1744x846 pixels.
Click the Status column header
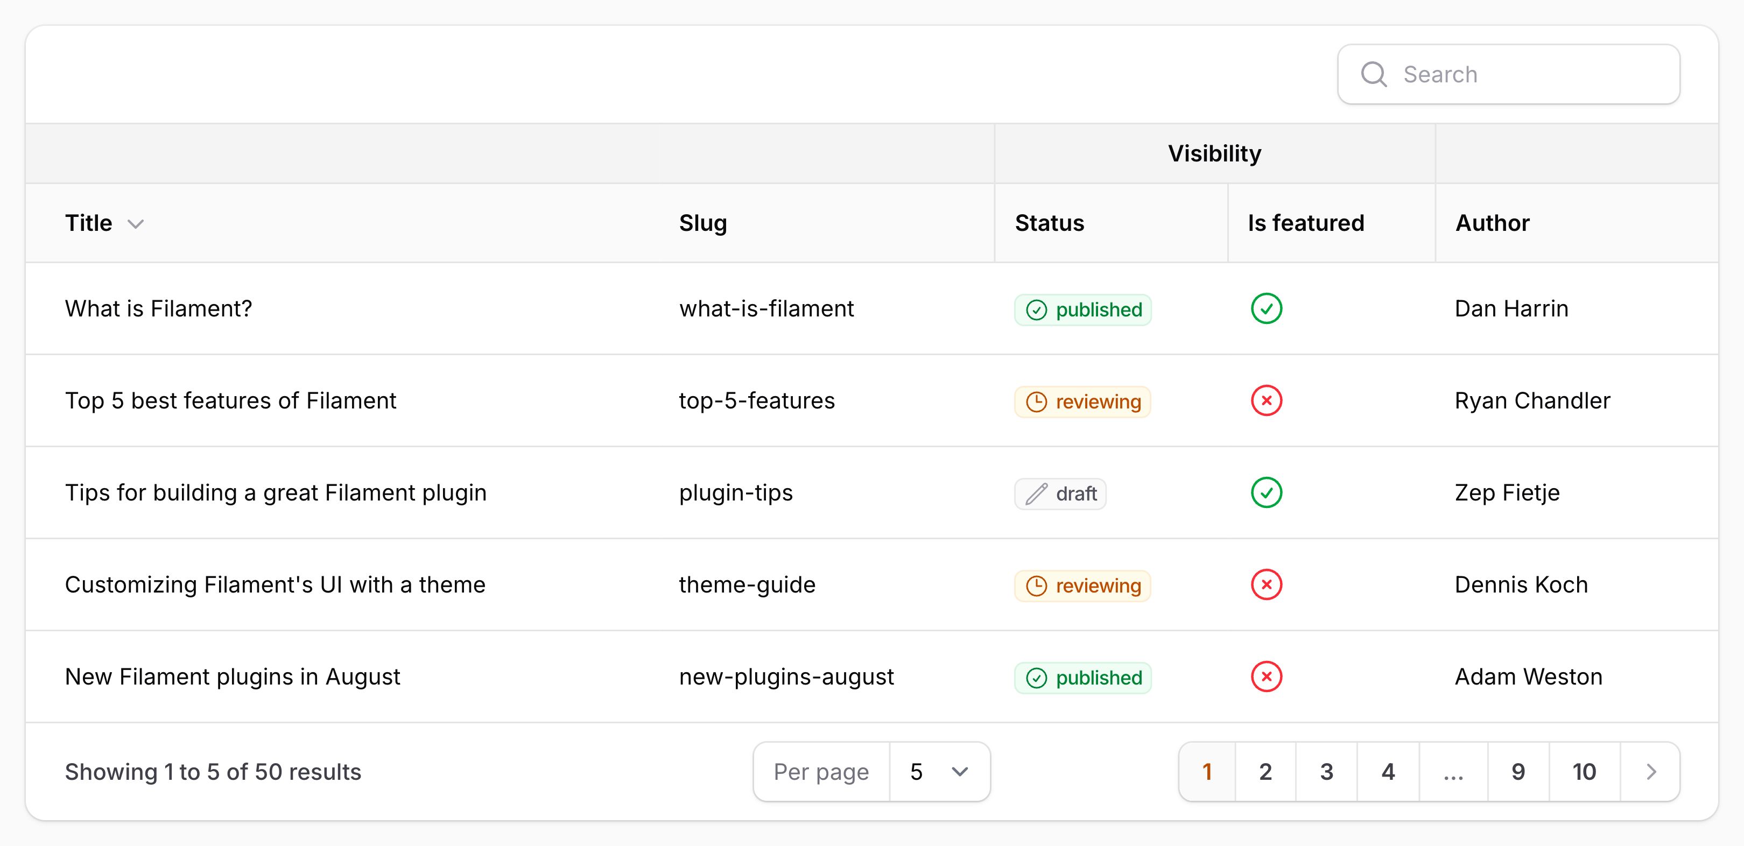click(x=1050, y=223)
